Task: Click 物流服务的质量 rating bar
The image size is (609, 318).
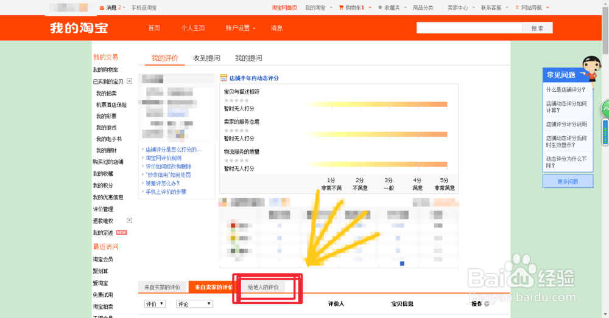Action: [376, 164]
